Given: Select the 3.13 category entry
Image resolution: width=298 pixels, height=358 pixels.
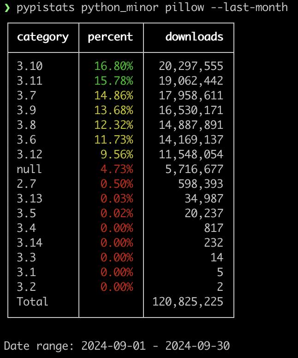Looking at the screenshot, I should (30, 198).
